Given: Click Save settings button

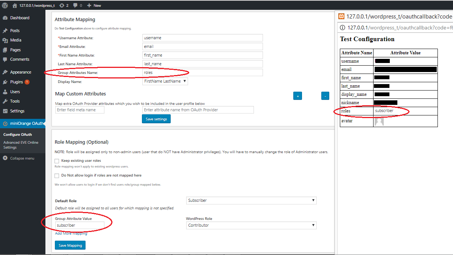Looking at the screenshot, I should [156, 119].
